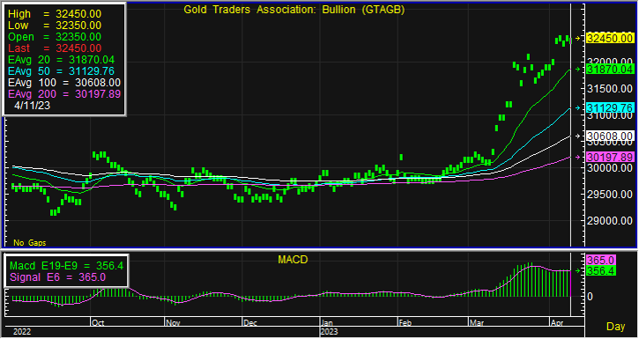The height and width of the screenshot is (339, 639).
Task: Click the 2022 year label
Action: (22, 332)
